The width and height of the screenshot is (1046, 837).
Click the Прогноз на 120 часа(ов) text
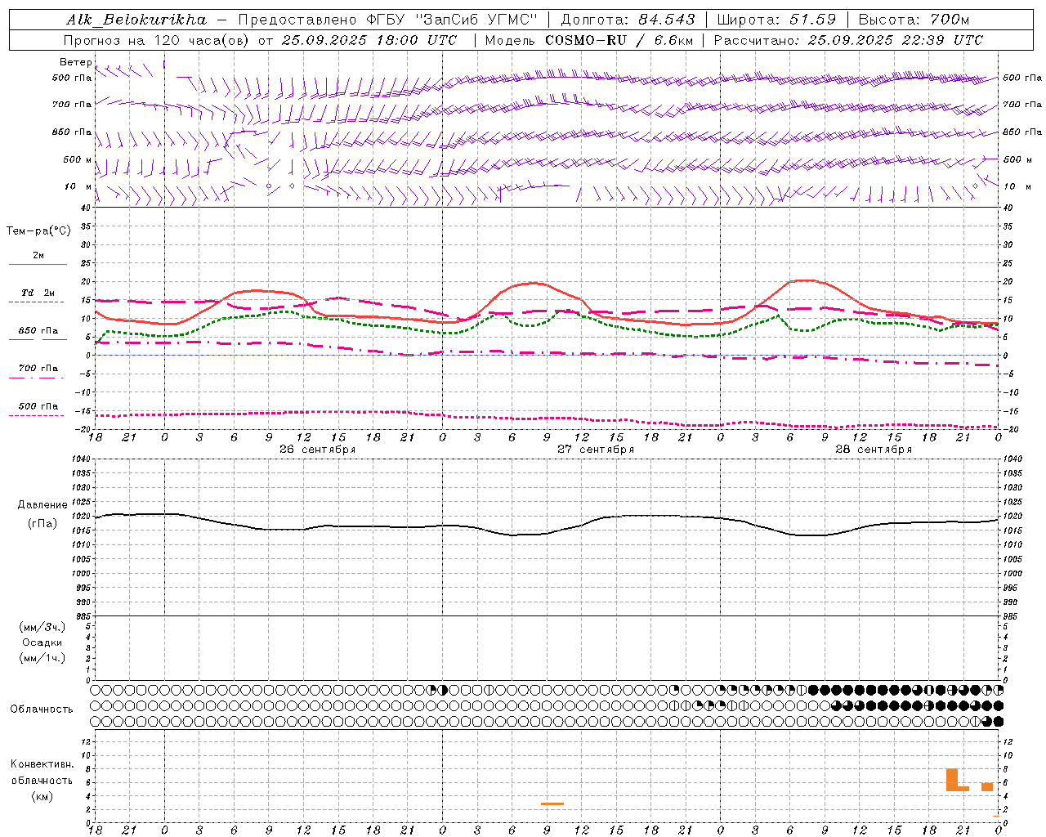157,40
